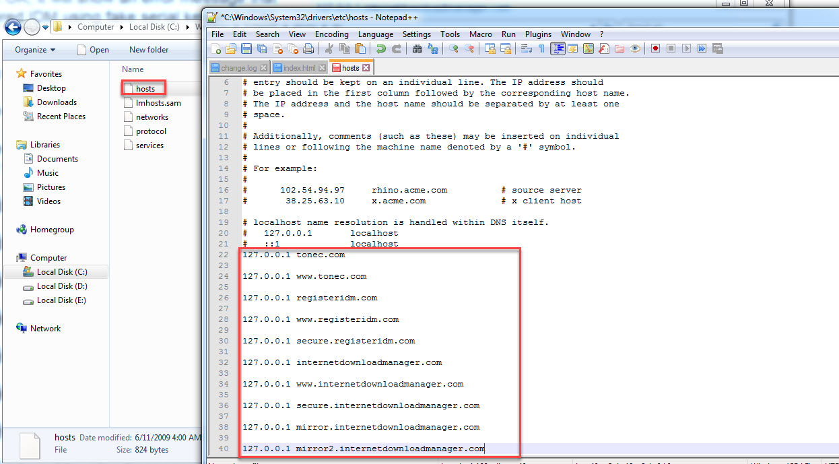
Task: Open the Language menu
Action: point(376,34)
